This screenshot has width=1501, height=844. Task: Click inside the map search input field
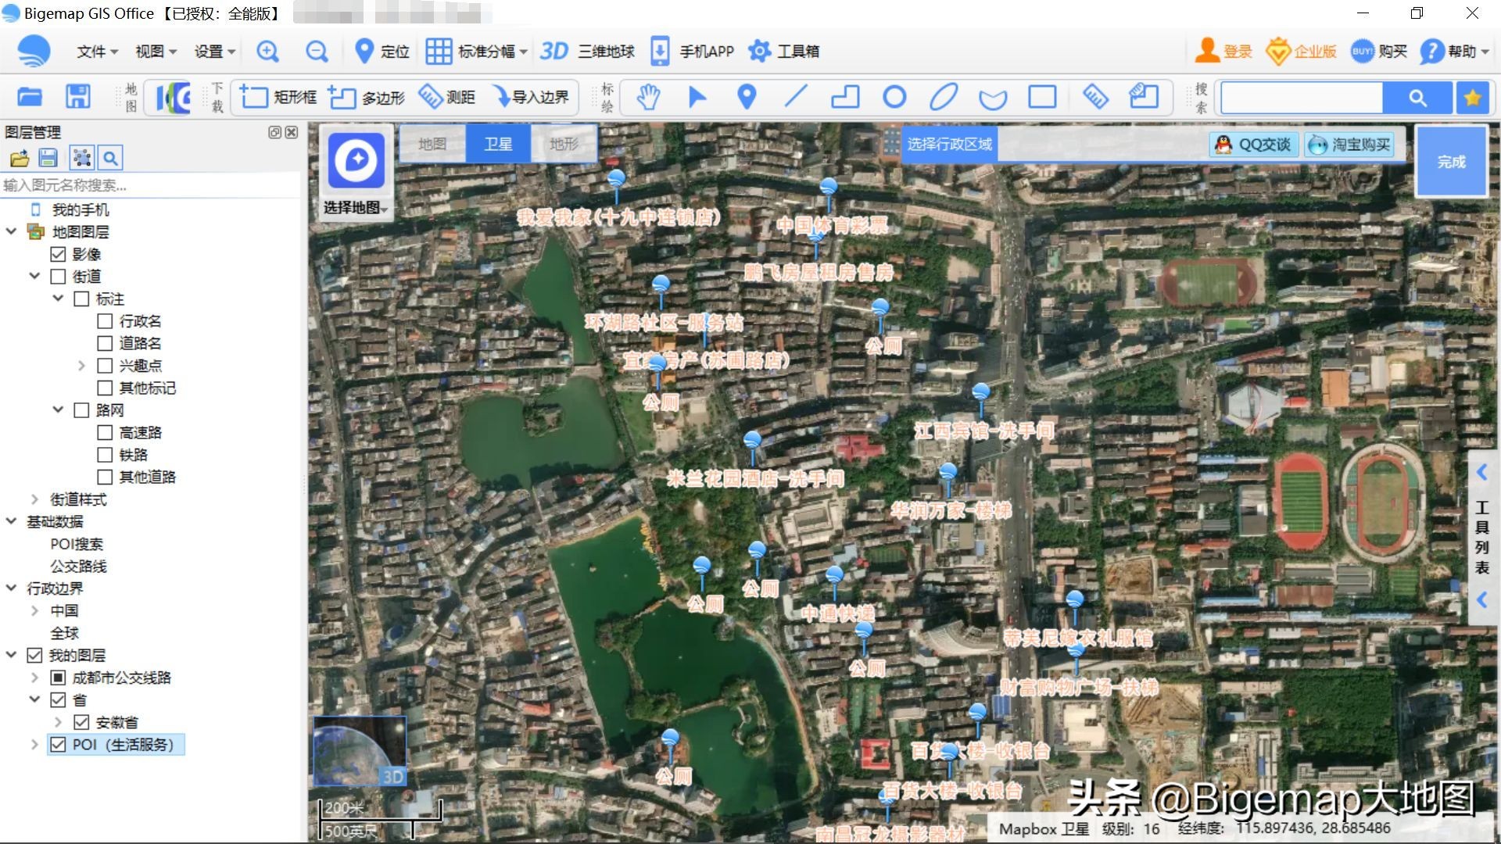pyautogui.click(x=1300, y=97)
